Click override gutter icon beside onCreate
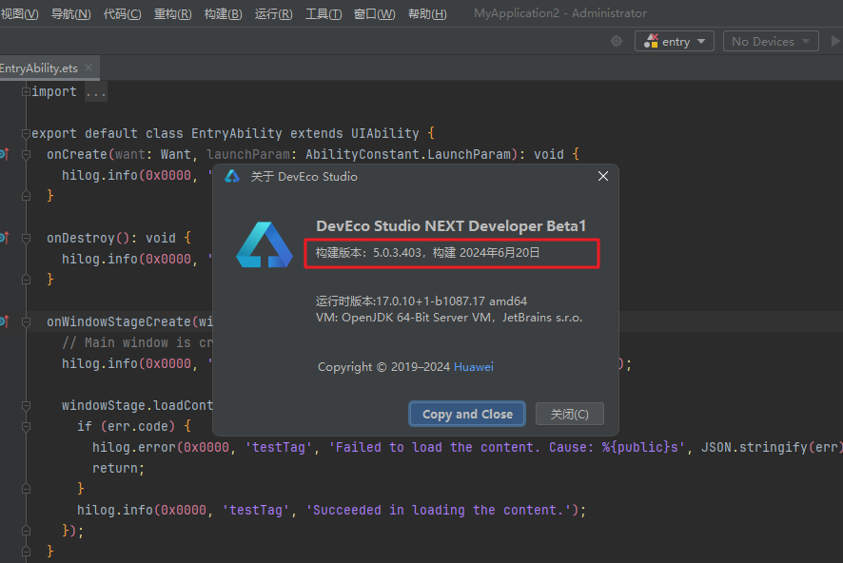The image size is (843, 563). pos(5,155)
